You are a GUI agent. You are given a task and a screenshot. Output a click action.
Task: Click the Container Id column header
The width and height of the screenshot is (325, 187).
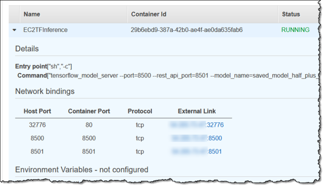point(149,14)
